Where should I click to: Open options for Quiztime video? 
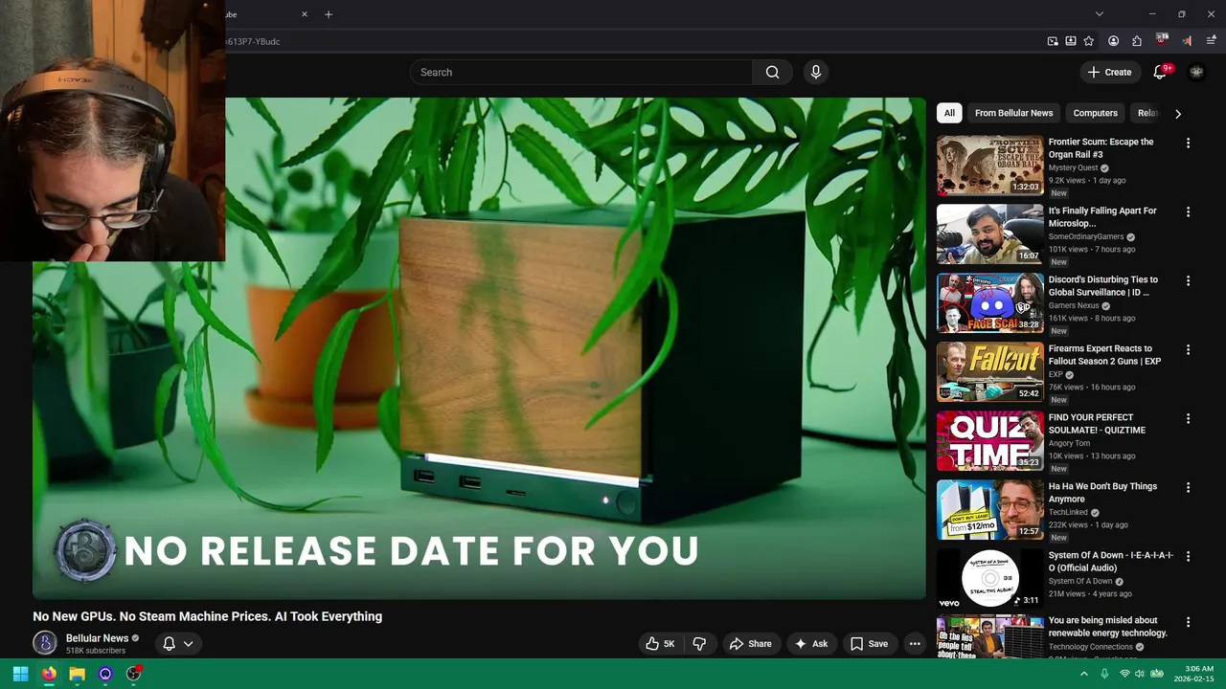1188,418
